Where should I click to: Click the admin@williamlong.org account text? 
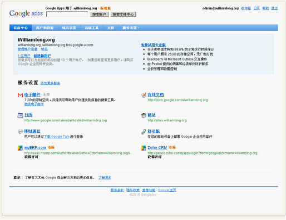(x=220, y=8)
